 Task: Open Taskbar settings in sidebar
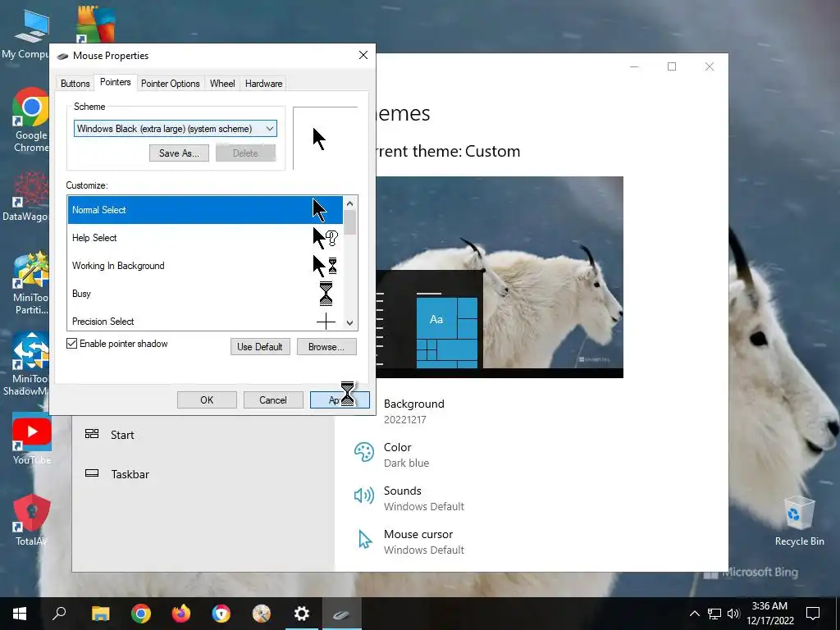pos(130,474)
